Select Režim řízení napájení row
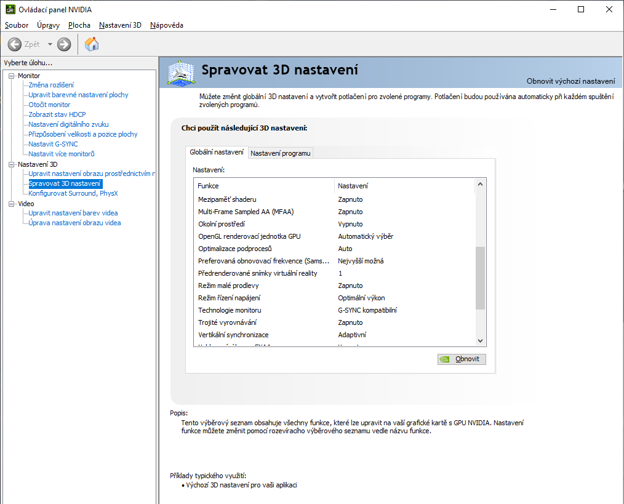Image resolution: width=624 pixels, height=504 pixels. 334,298
